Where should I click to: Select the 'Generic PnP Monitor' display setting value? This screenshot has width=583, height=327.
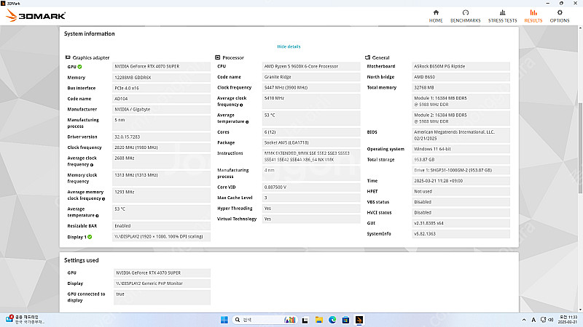162,283
